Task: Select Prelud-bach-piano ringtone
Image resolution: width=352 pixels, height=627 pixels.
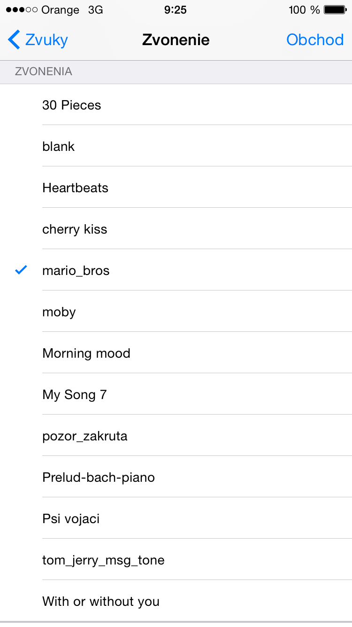Action: click(176, 477)
